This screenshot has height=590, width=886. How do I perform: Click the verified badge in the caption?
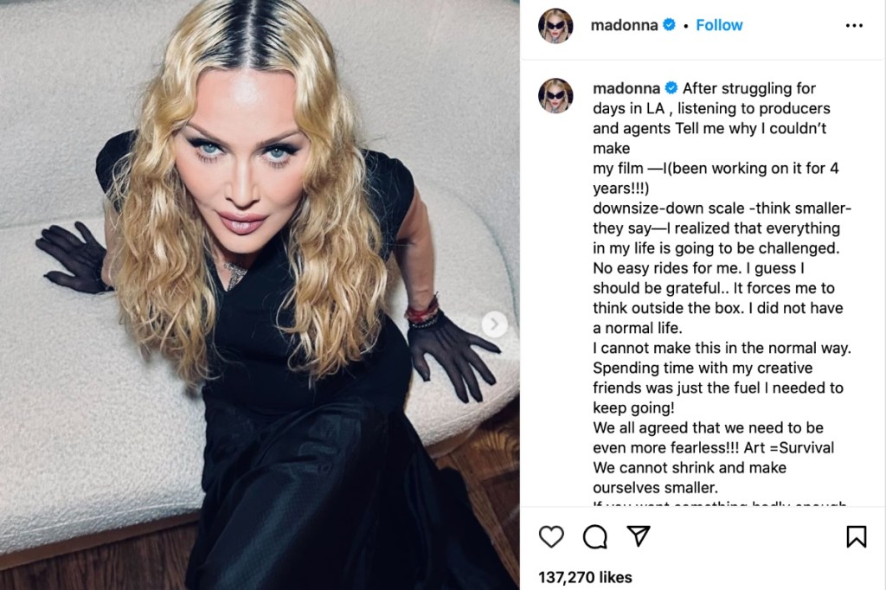point(671,88)
